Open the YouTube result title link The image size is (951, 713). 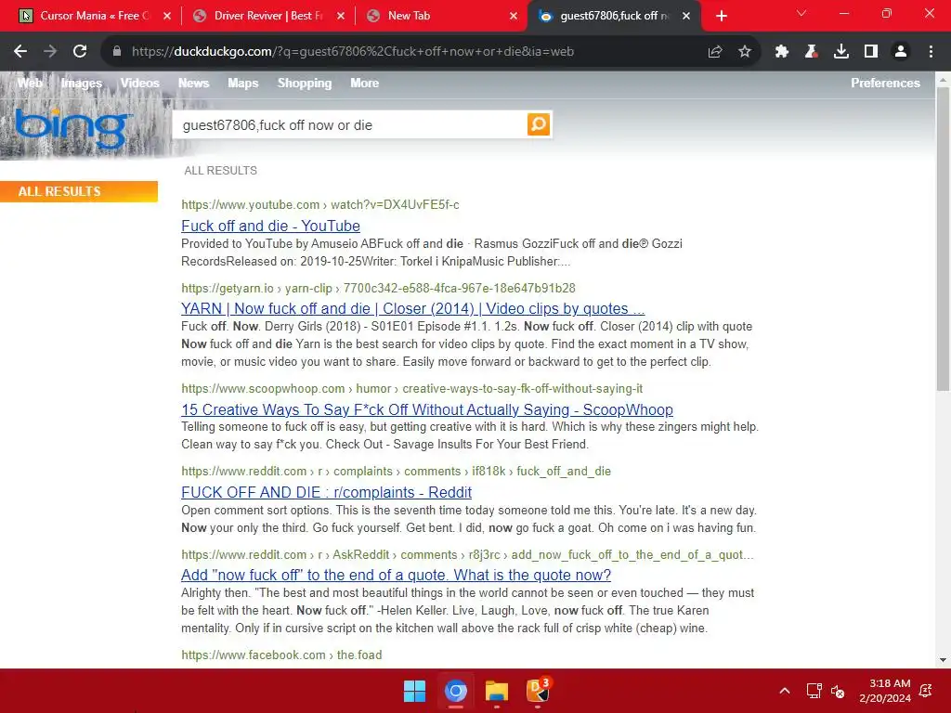pyautogui.click(x=270, y=227)
